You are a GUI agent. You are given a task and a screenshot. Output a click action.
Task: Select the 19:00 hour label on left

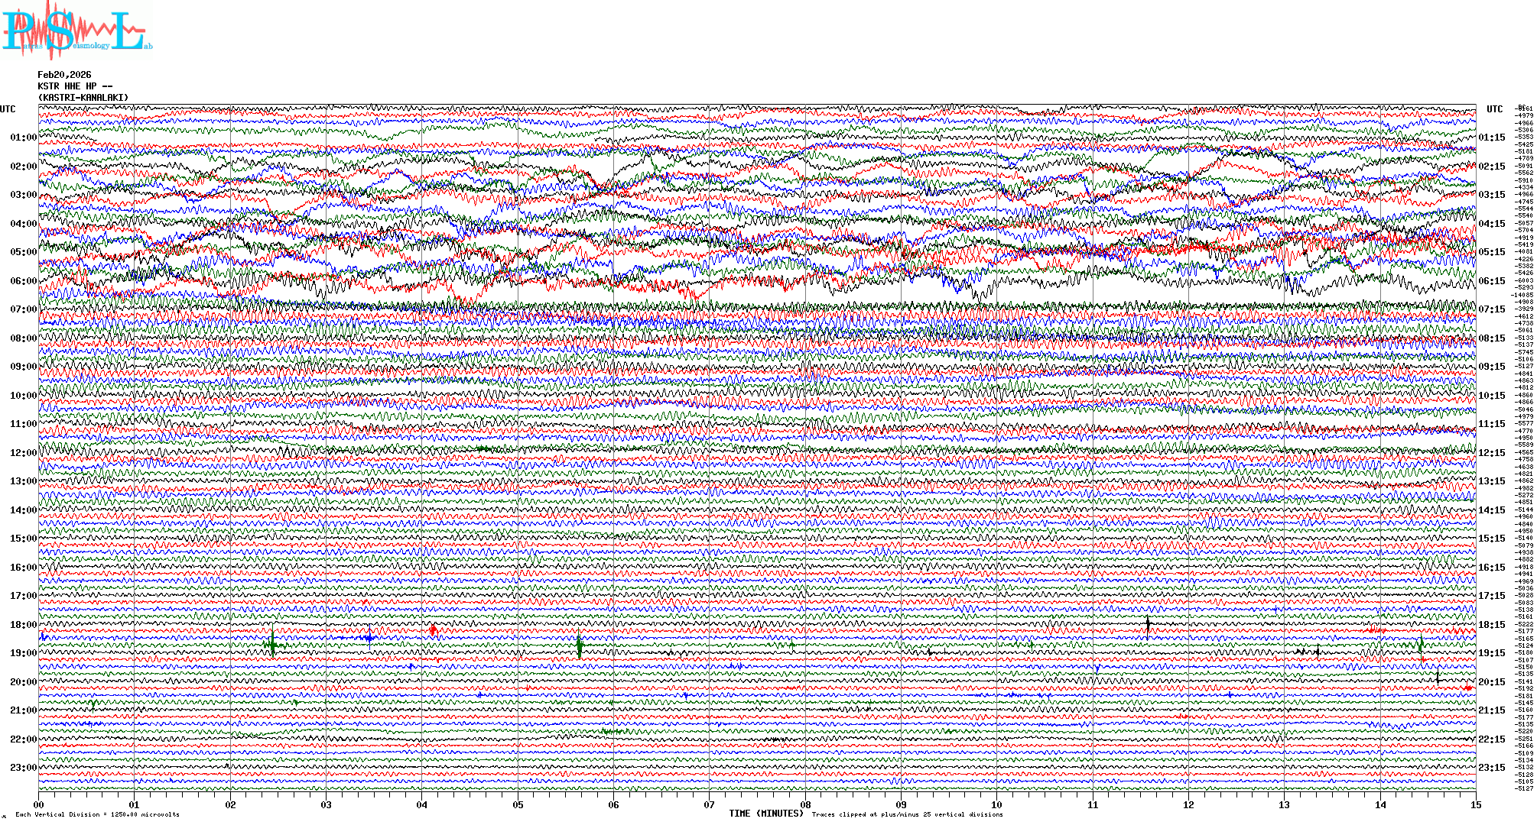tap(23, 653)
